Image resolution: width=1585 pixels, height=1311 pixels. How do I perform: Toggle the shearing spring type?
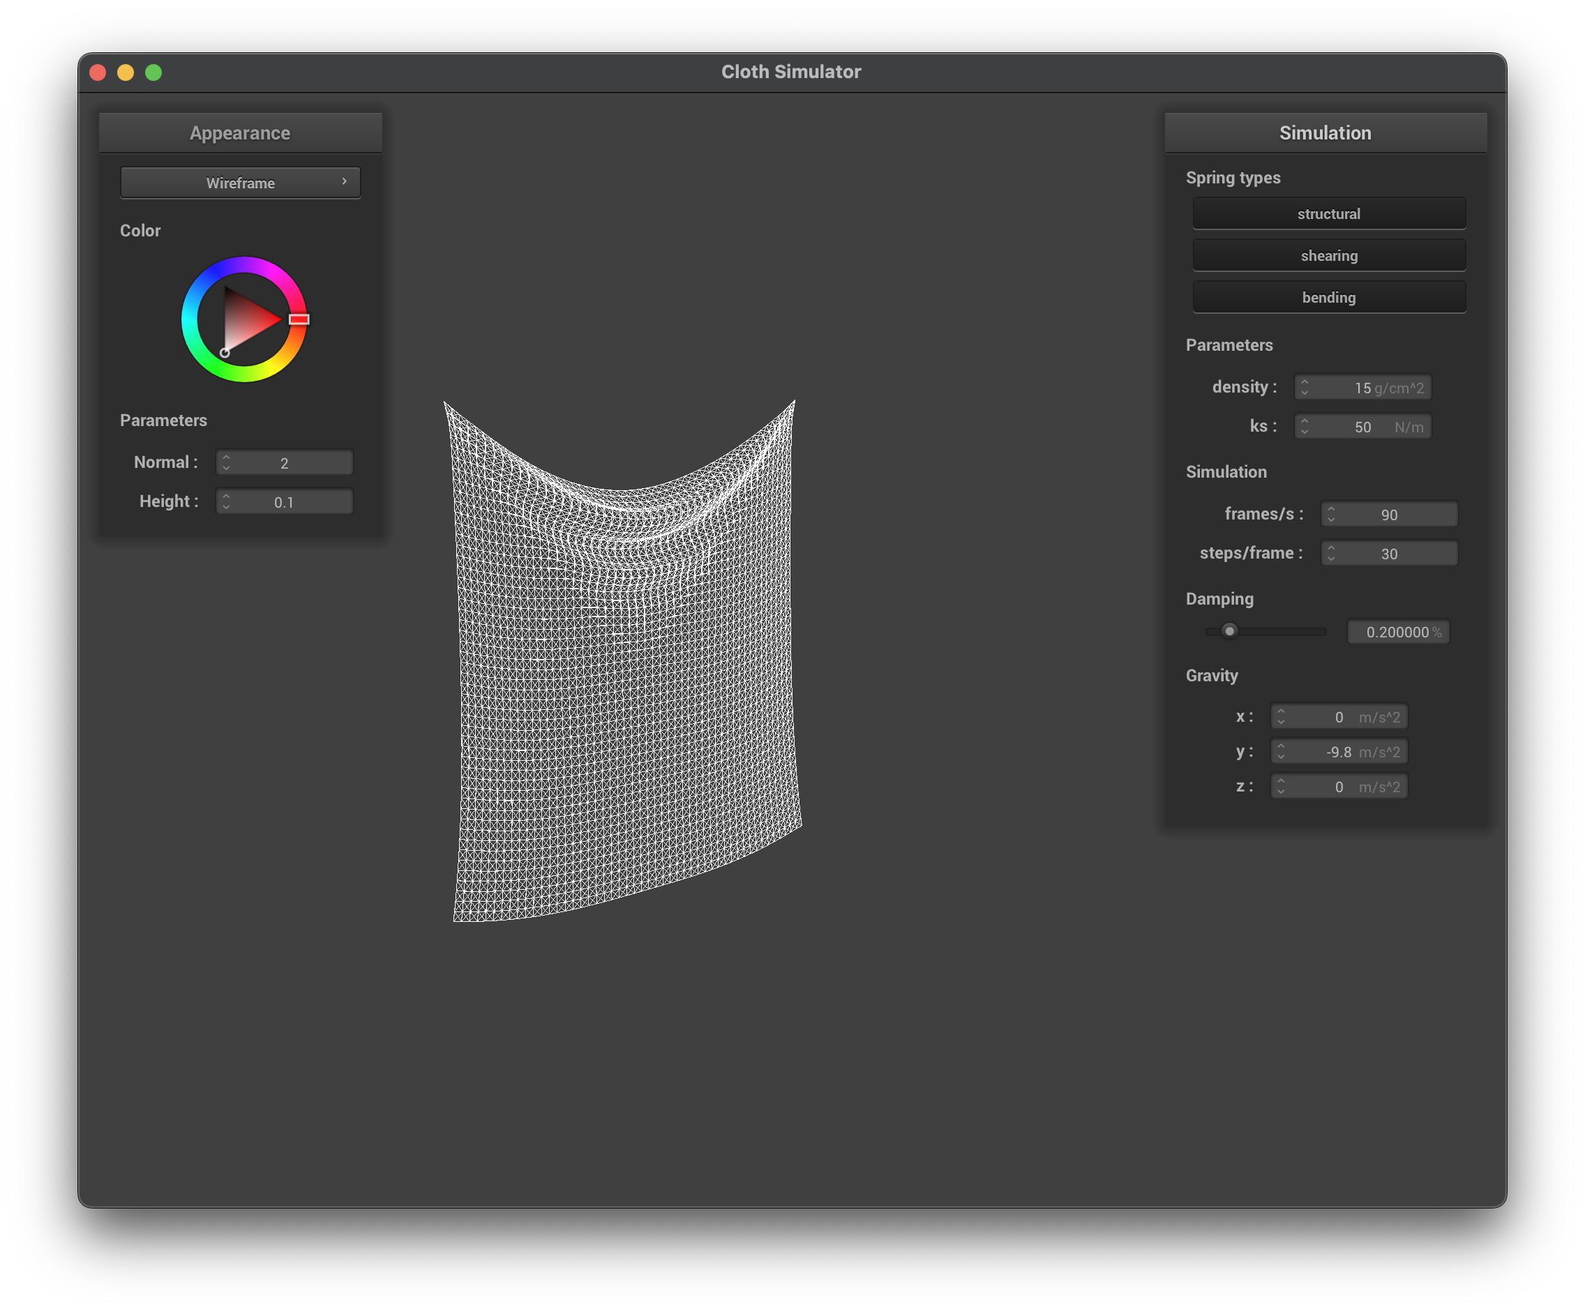[1328, 256]
